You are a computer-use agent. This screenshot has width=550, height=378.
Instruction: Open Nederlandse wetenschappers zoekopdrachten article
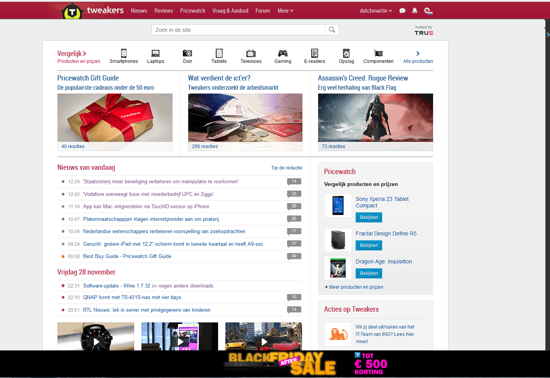164,232
